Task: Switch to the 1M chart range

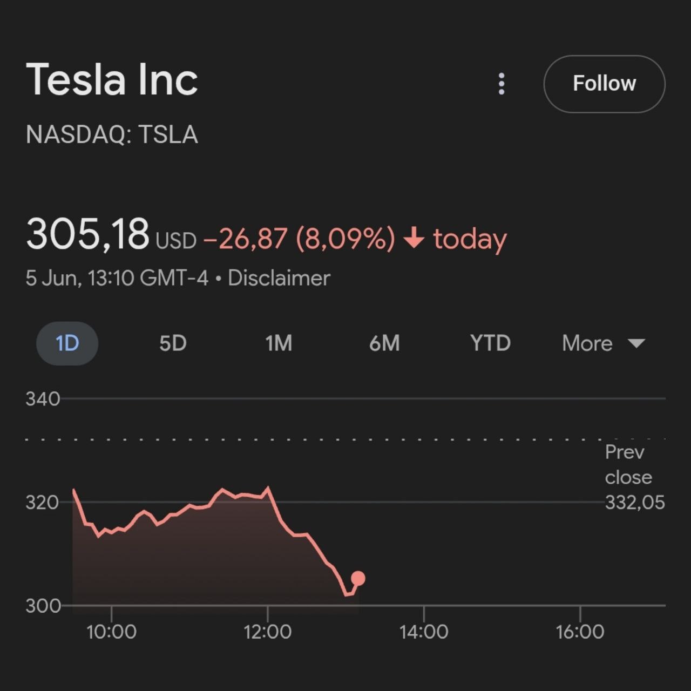Action: pos(279,343)
